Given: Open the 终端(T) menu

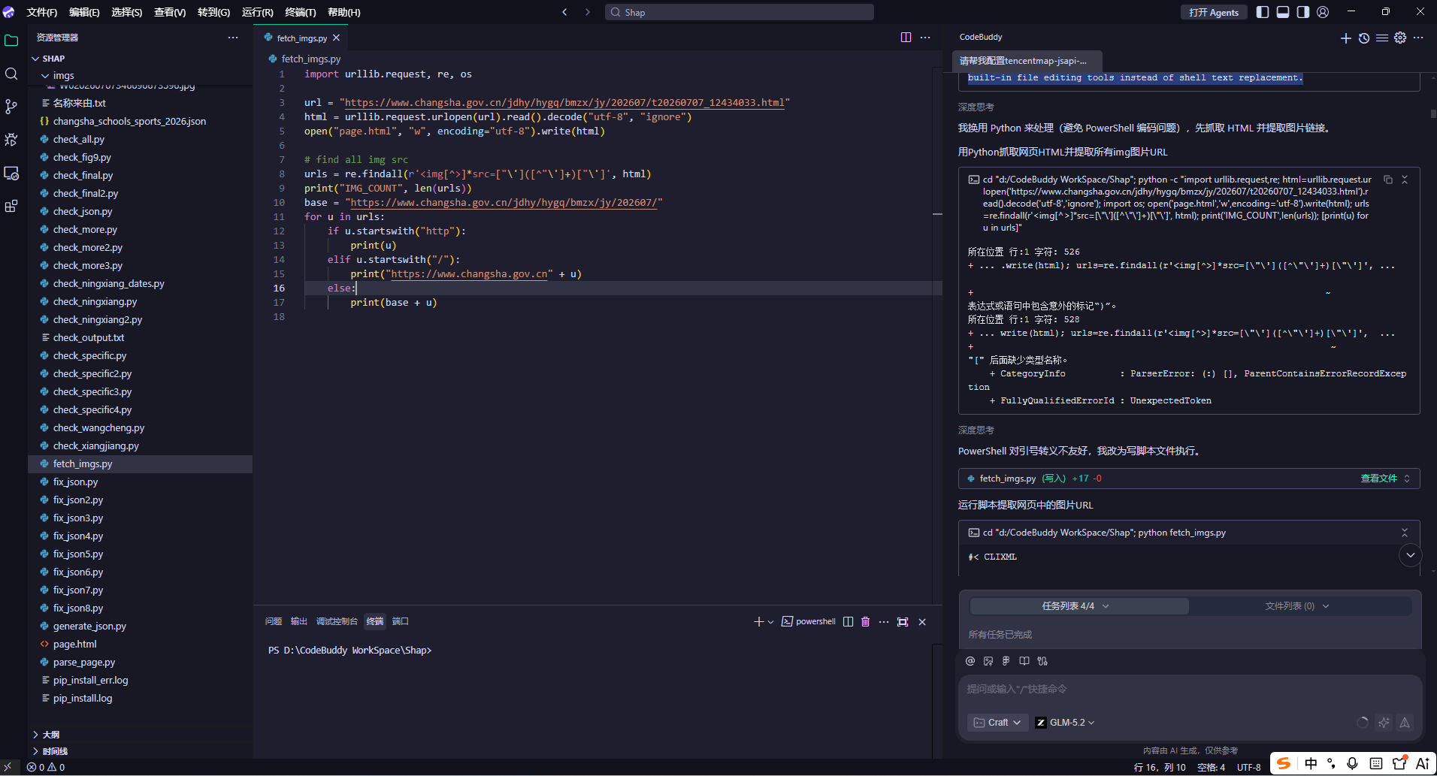Looking at the screenshot, I should click(x=301, y=12).
